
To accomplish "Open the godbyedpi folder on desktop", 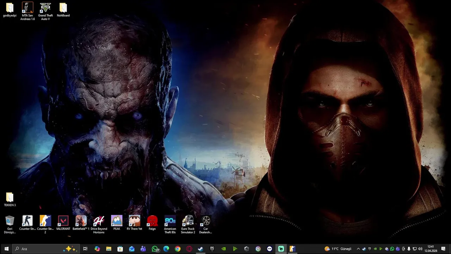I will [x=10, y=10].
